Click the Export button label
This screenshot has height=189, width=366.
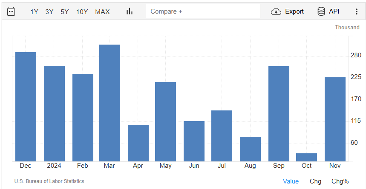coord(294,11)
